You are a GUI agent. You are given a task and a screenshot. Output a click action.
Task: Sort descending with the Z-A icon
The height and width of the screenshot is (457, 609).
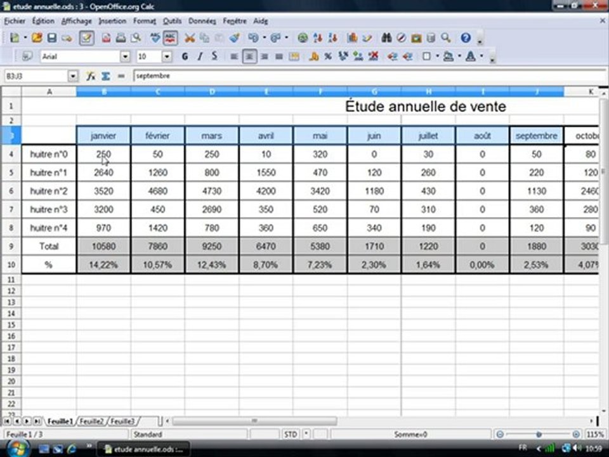tap(332, 37)
